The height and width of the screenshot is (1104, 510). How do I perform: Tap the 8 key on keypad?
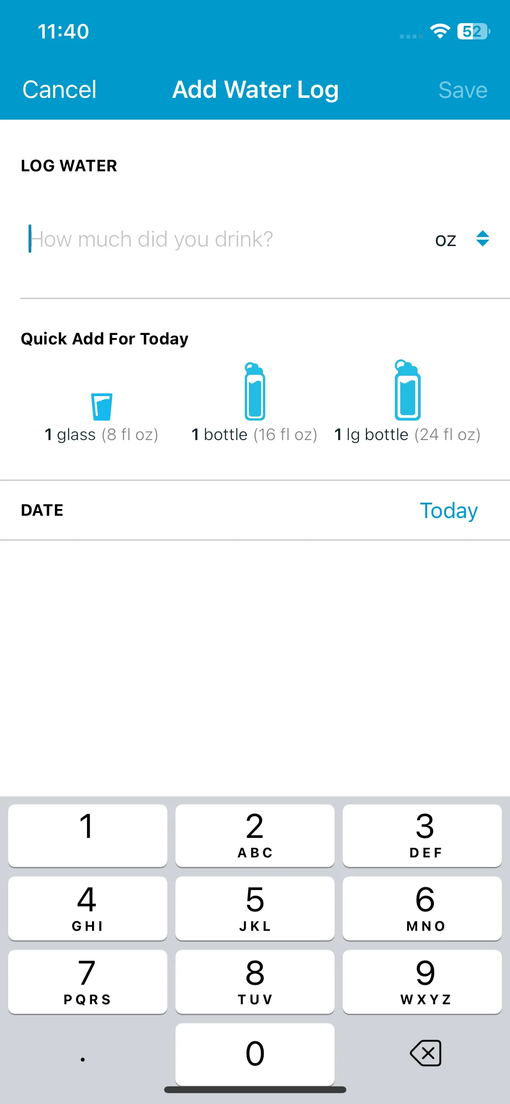coord(255,981)
